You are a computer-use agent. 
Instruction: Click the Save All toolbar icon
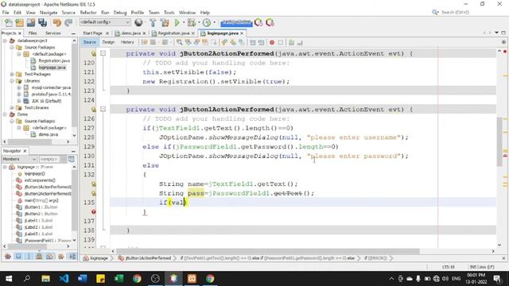42,22
